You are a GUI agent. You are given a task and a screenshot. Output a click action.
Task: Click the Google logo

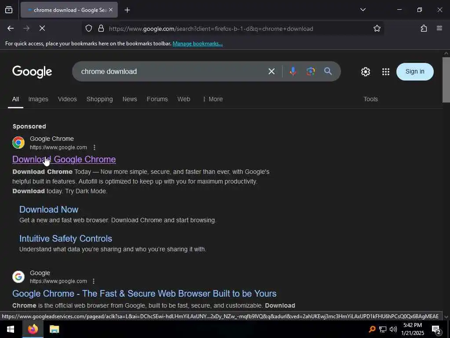[x=32, y=72]
